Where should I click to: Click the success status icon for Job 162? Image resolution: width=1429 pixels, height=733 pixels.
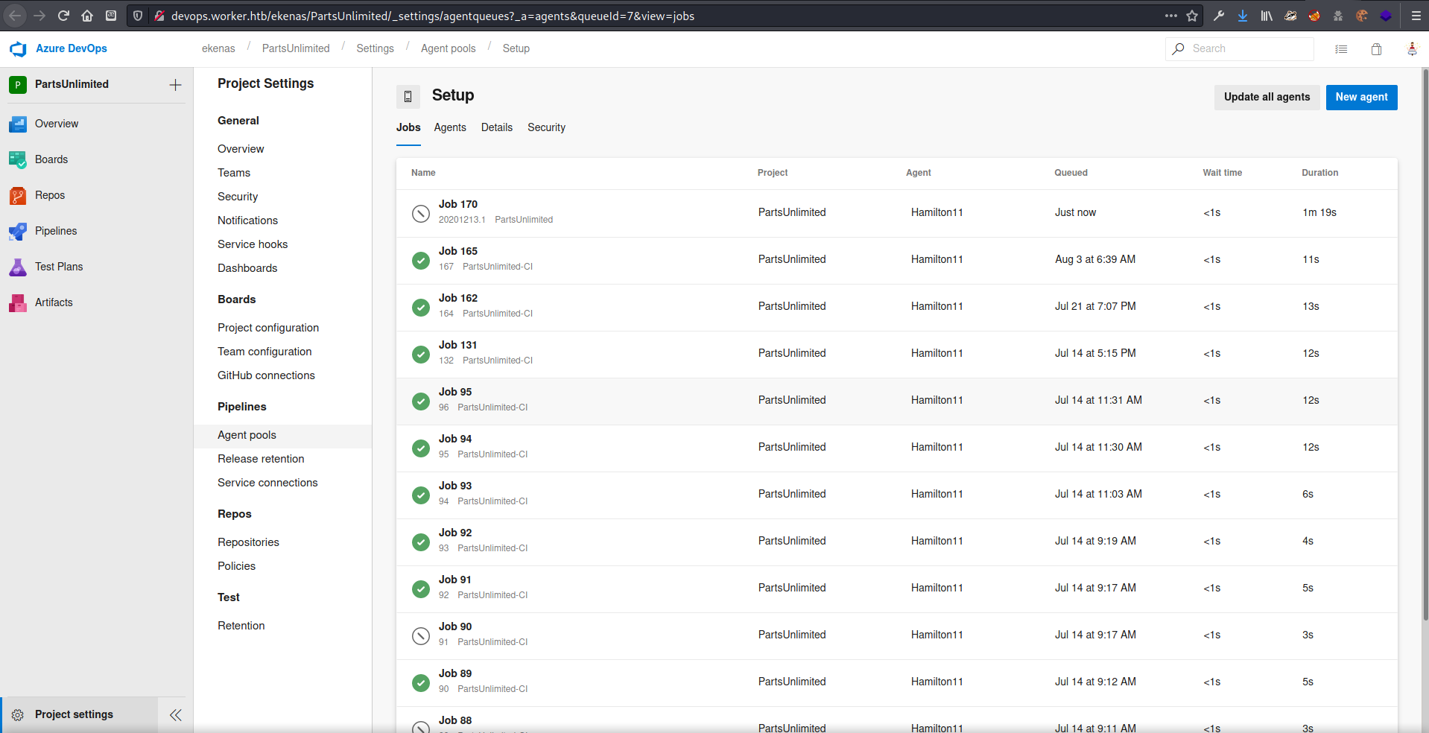tap(421, 308)
